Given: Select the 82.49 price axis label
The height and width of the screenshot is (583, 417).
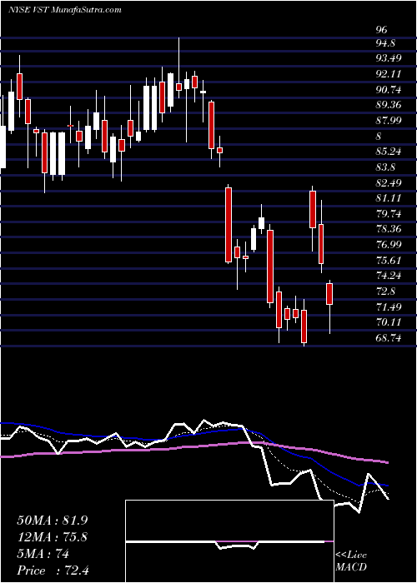Looking at the screenshot, I should (389, 183).
